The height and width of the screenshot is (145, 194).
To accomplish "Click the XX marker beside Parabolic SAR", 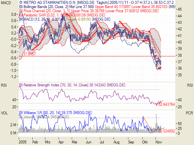I will pyautogui.click(x=21, y=15).
